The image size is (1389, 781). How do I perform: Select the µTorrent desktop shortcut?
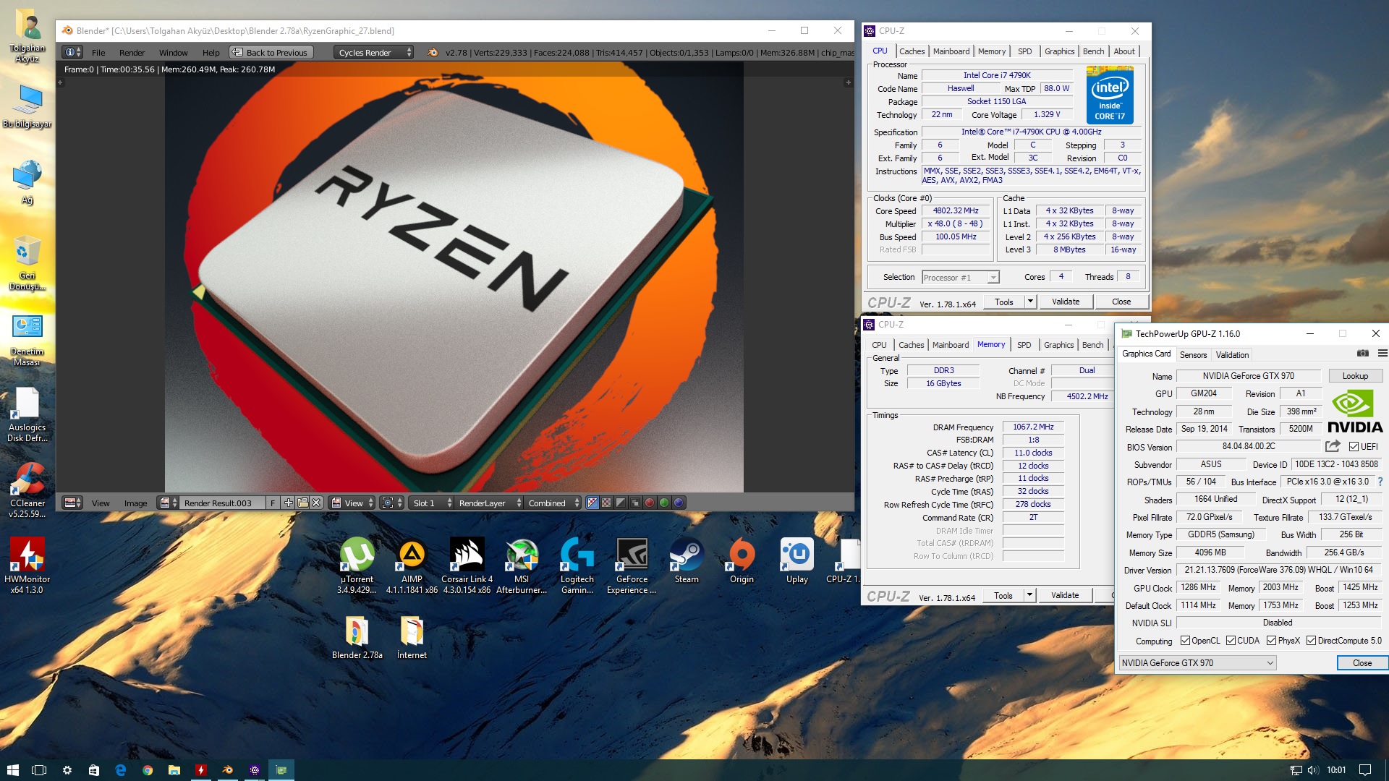coord(357,566)
